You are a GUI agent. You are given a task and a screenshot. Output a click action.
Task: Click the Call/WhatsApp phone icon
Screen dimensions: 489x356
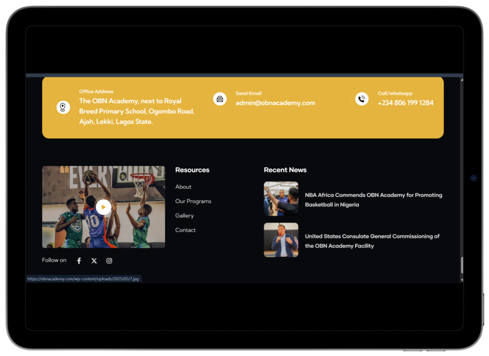[x=362, y=99]
